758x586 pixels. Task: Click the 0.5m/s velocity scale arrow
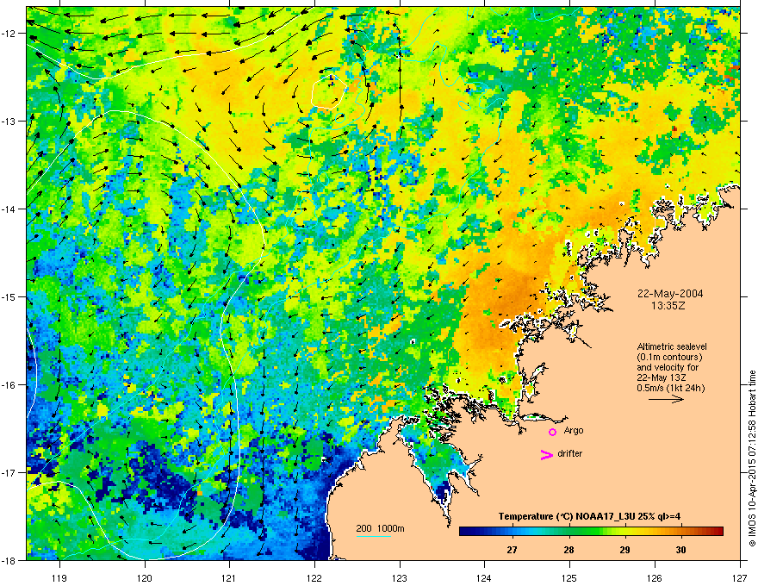(x=666, y=399)
